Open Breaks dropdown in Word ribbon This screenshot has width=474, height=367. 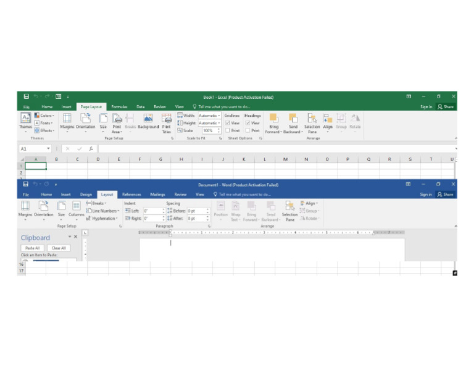[96, 203]
